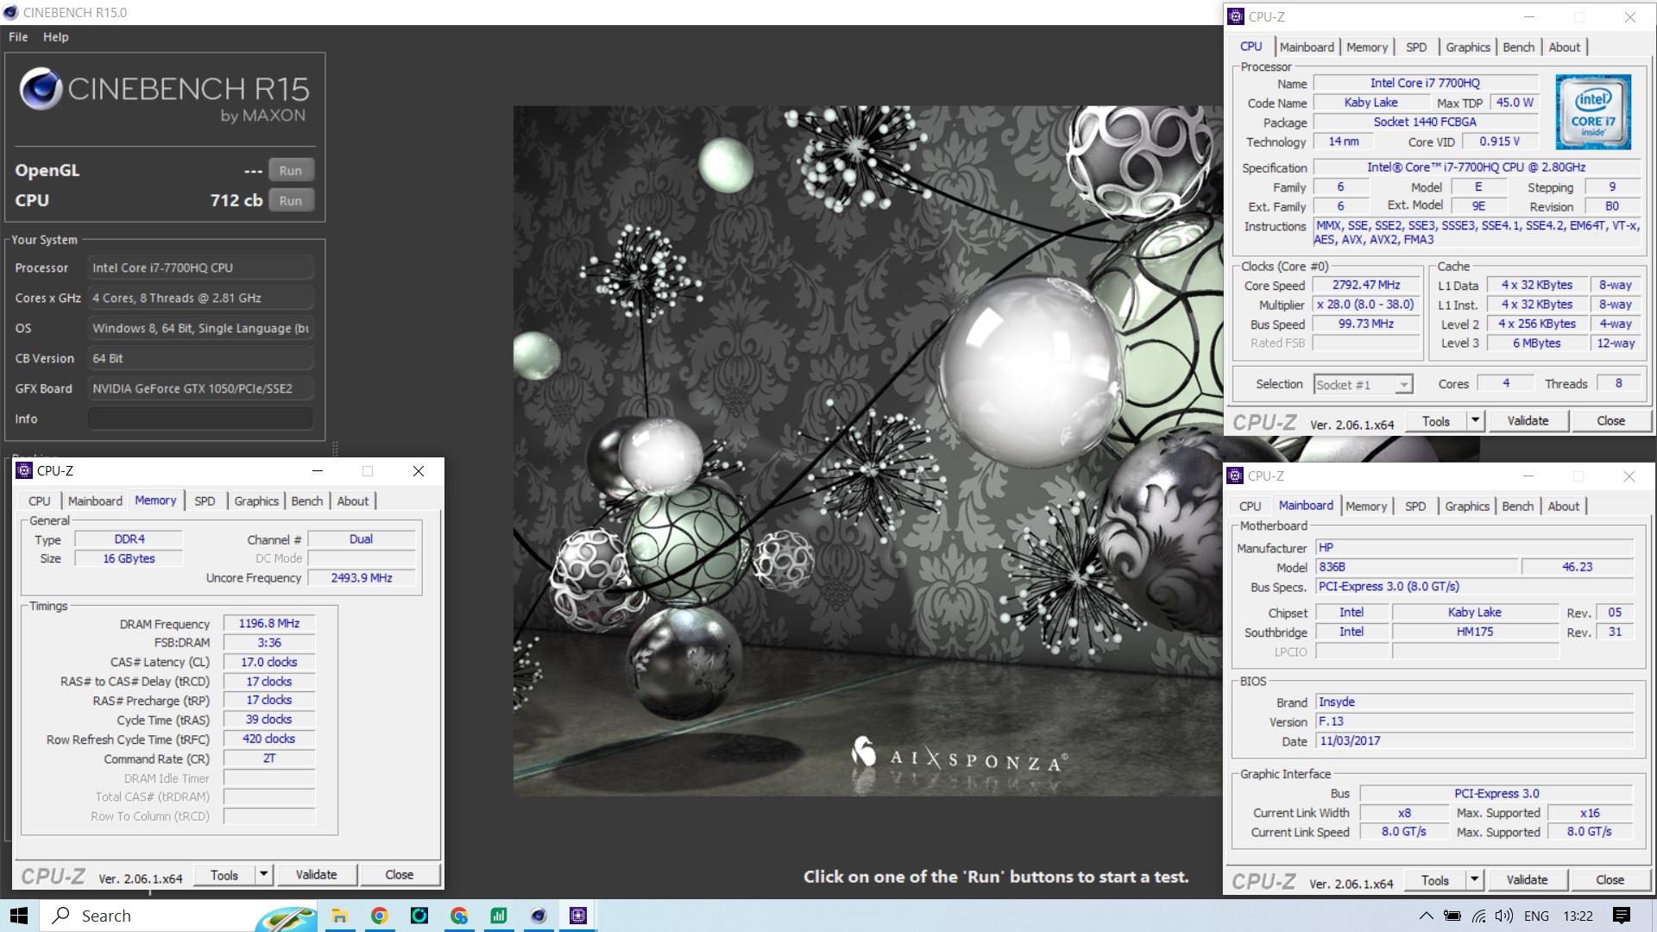
Task: Open the first Chrome icon on the taskbar
Action: (x=379, y=916)
